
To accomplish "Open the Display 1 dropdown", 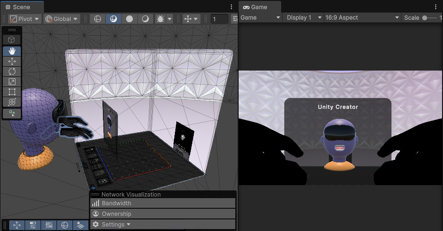I will coord(303,17).
